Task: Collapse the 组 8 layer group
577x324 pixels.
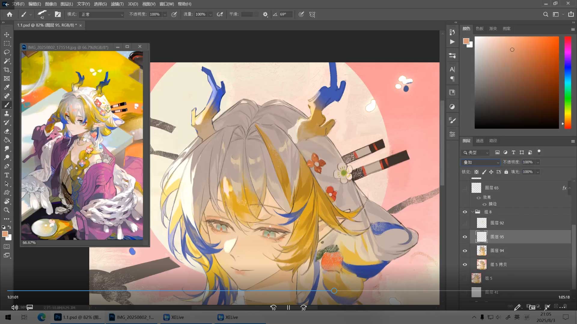Action: click(x=472, y=212)
